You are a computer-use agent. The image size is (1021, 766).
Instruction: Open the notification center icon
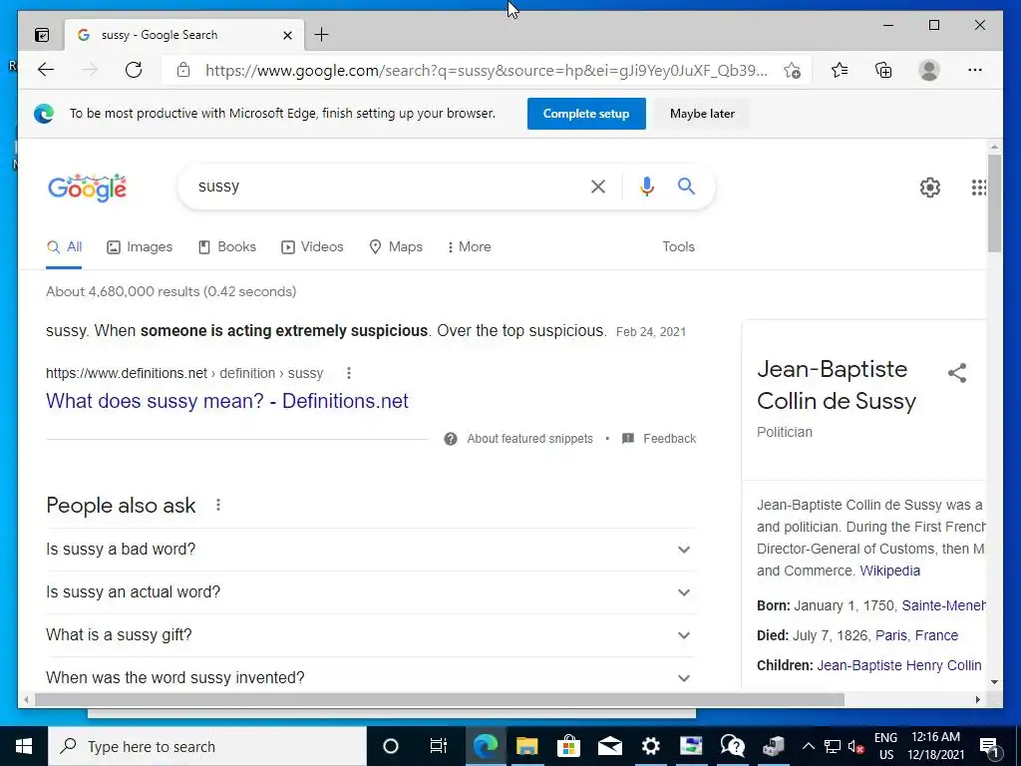click(989, 746)
